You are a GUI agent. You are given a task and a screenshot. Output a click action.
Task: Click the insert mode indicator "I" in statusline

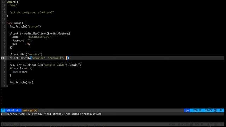pyautogui.click(x=3, y=110)
